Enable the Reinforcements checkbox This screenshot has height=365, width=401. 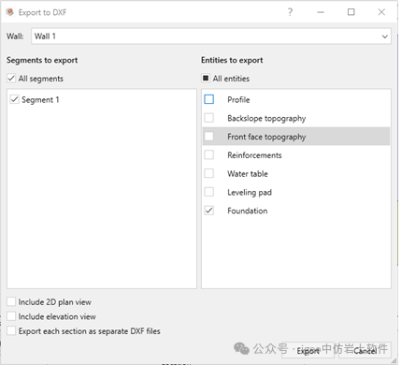(x=209, y=154)
